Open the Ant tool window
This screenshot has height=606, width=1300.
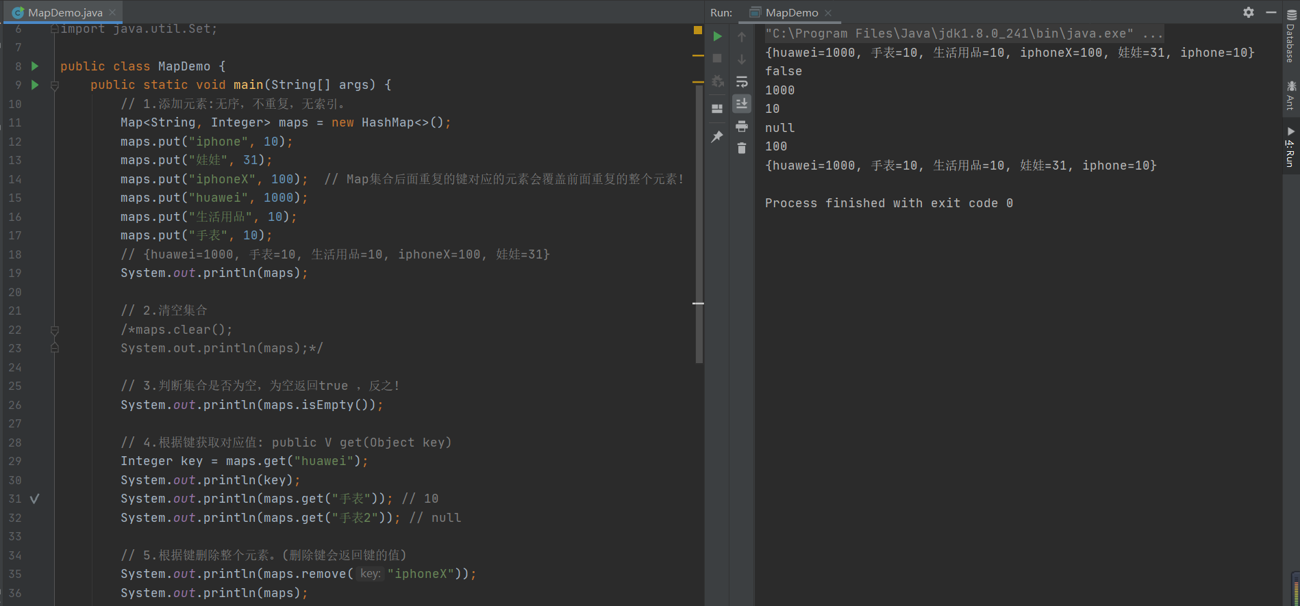click(1291, 96)
